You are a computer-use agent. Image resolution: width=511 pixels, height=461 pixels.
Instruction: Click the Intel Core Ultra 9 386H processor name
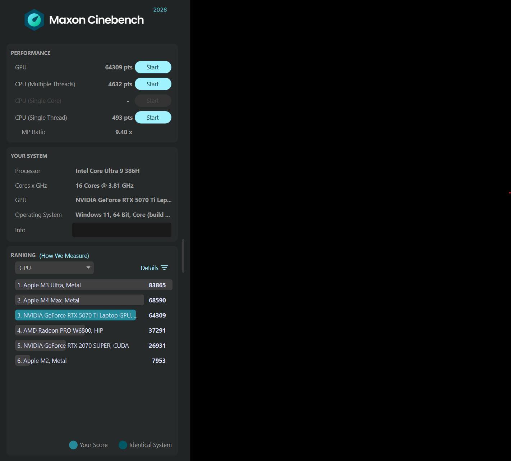pyautogui.click(x=107, y=171)
